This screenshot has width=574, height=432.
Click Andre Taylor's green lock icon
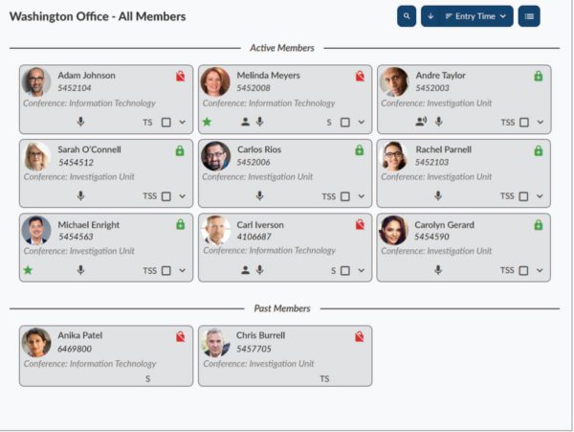point(538,76)
